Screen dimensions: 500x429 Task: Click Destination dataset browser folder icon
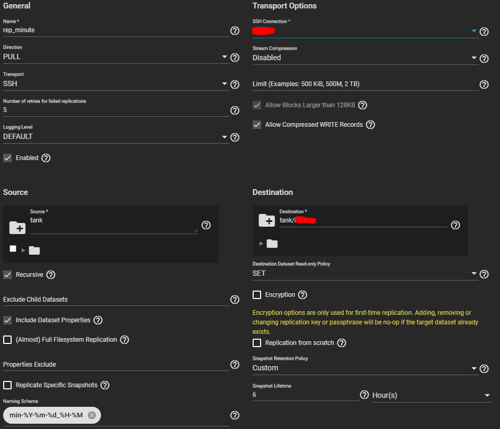pos(266,220)
